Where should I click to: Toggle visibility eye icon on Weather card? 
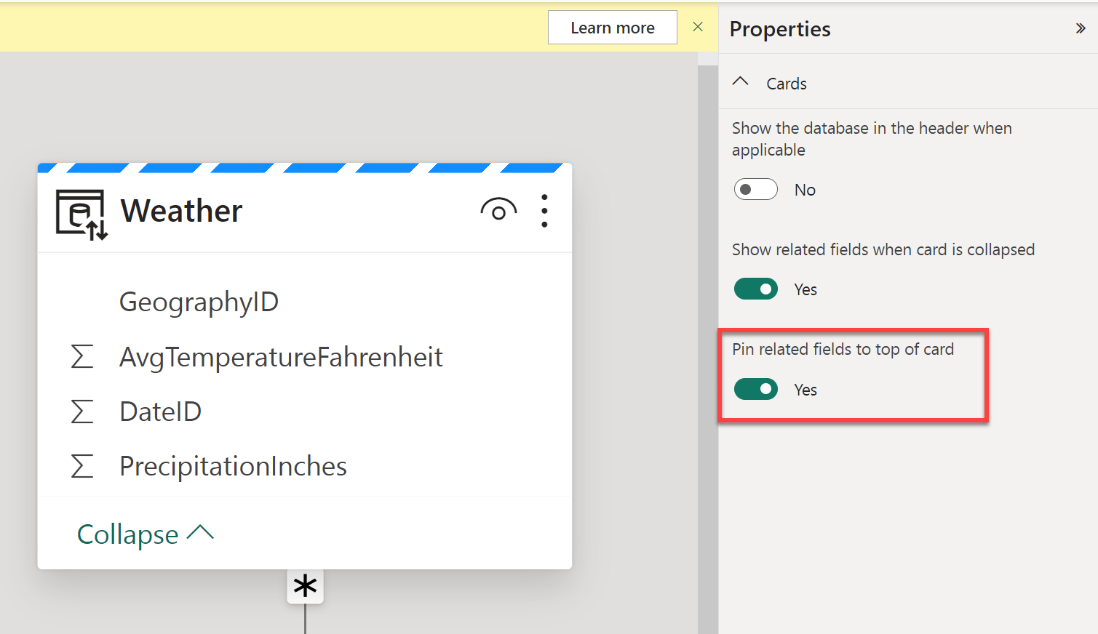498,211
